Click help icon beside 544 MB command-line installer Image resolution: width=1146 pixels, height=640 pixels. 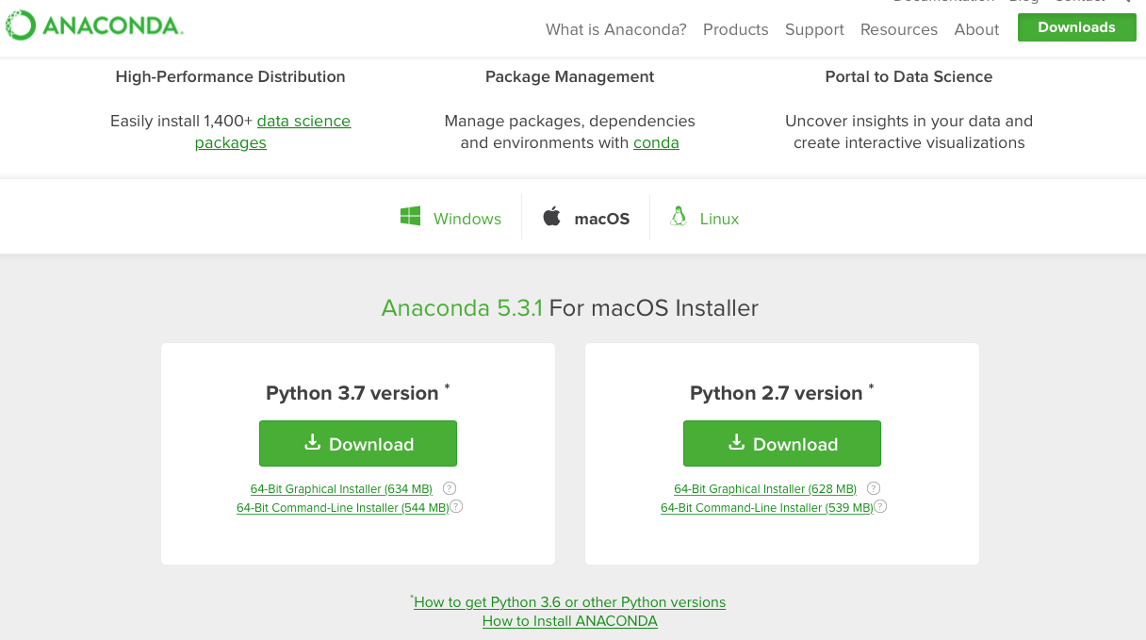point(456,507)
